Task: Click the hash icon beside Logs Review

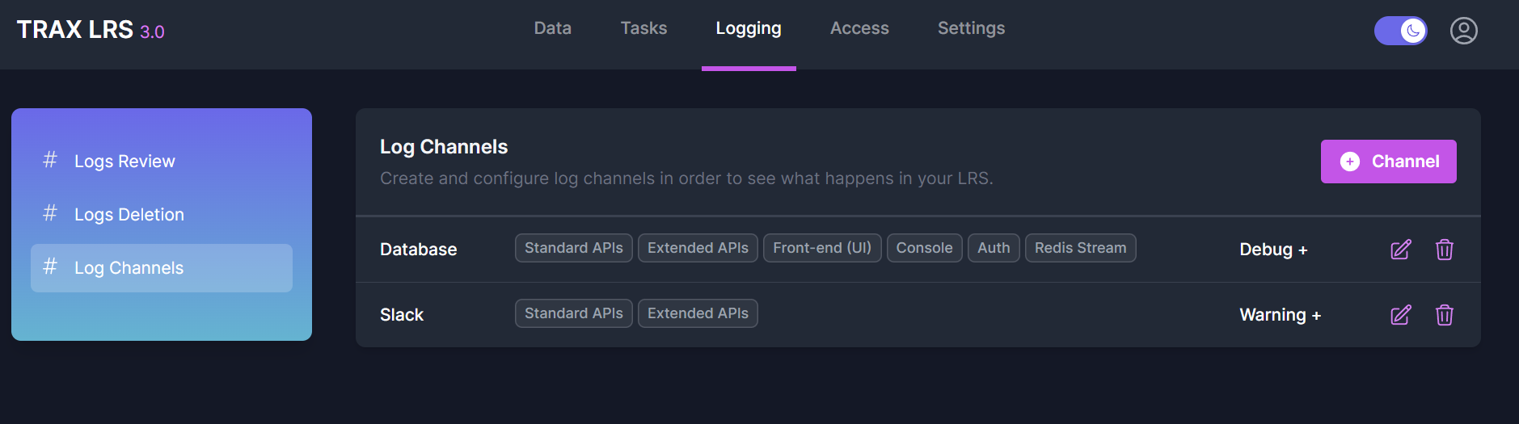Action: click(x=50, y=160)
